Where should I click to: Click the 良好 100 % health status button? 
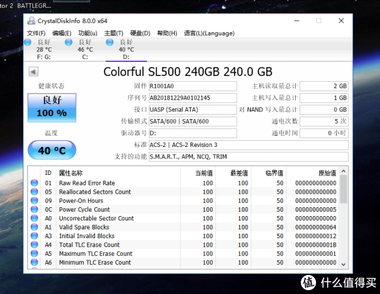coord(52,108)
